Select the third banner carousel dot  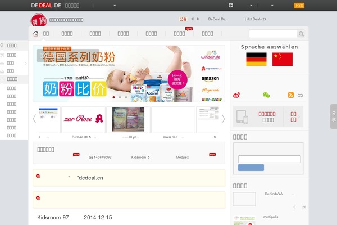tap(126, 97)
